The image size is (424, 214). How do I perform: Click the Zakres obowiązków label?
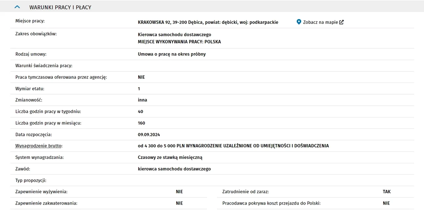(x=36, y=34)
